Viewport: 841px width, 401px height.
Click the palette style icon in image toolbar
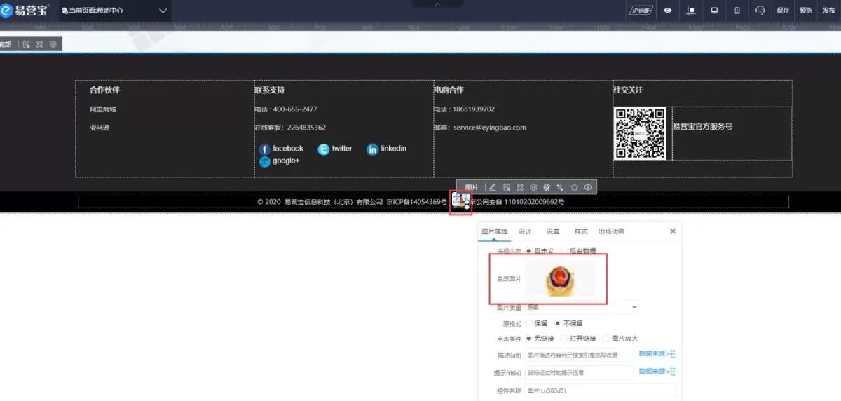(547, 187)
